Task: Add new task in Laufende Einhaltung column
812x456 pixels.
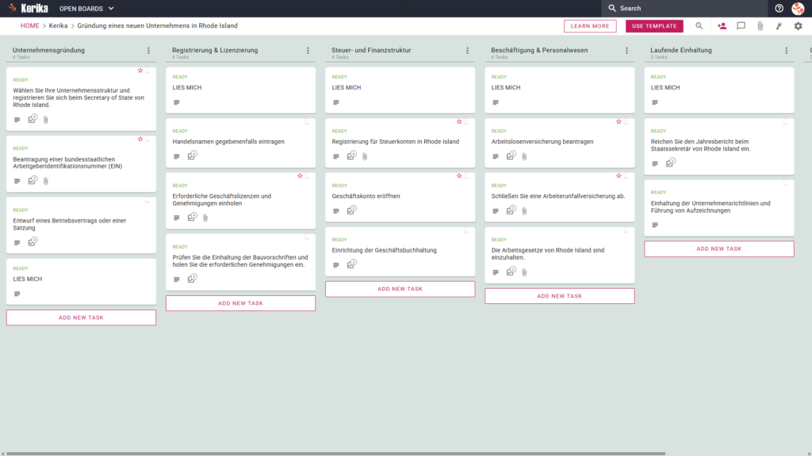Action: click(719, 249)
